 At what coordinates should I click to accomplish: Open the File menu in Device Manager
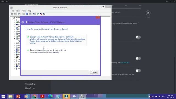tap(13, 11)
